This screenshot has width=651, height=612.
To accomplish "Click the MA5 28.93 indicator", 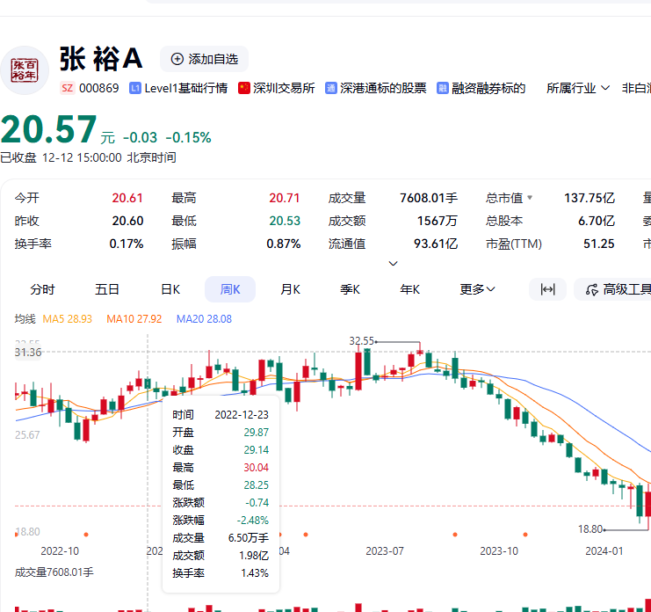I will tap(68, 319).
